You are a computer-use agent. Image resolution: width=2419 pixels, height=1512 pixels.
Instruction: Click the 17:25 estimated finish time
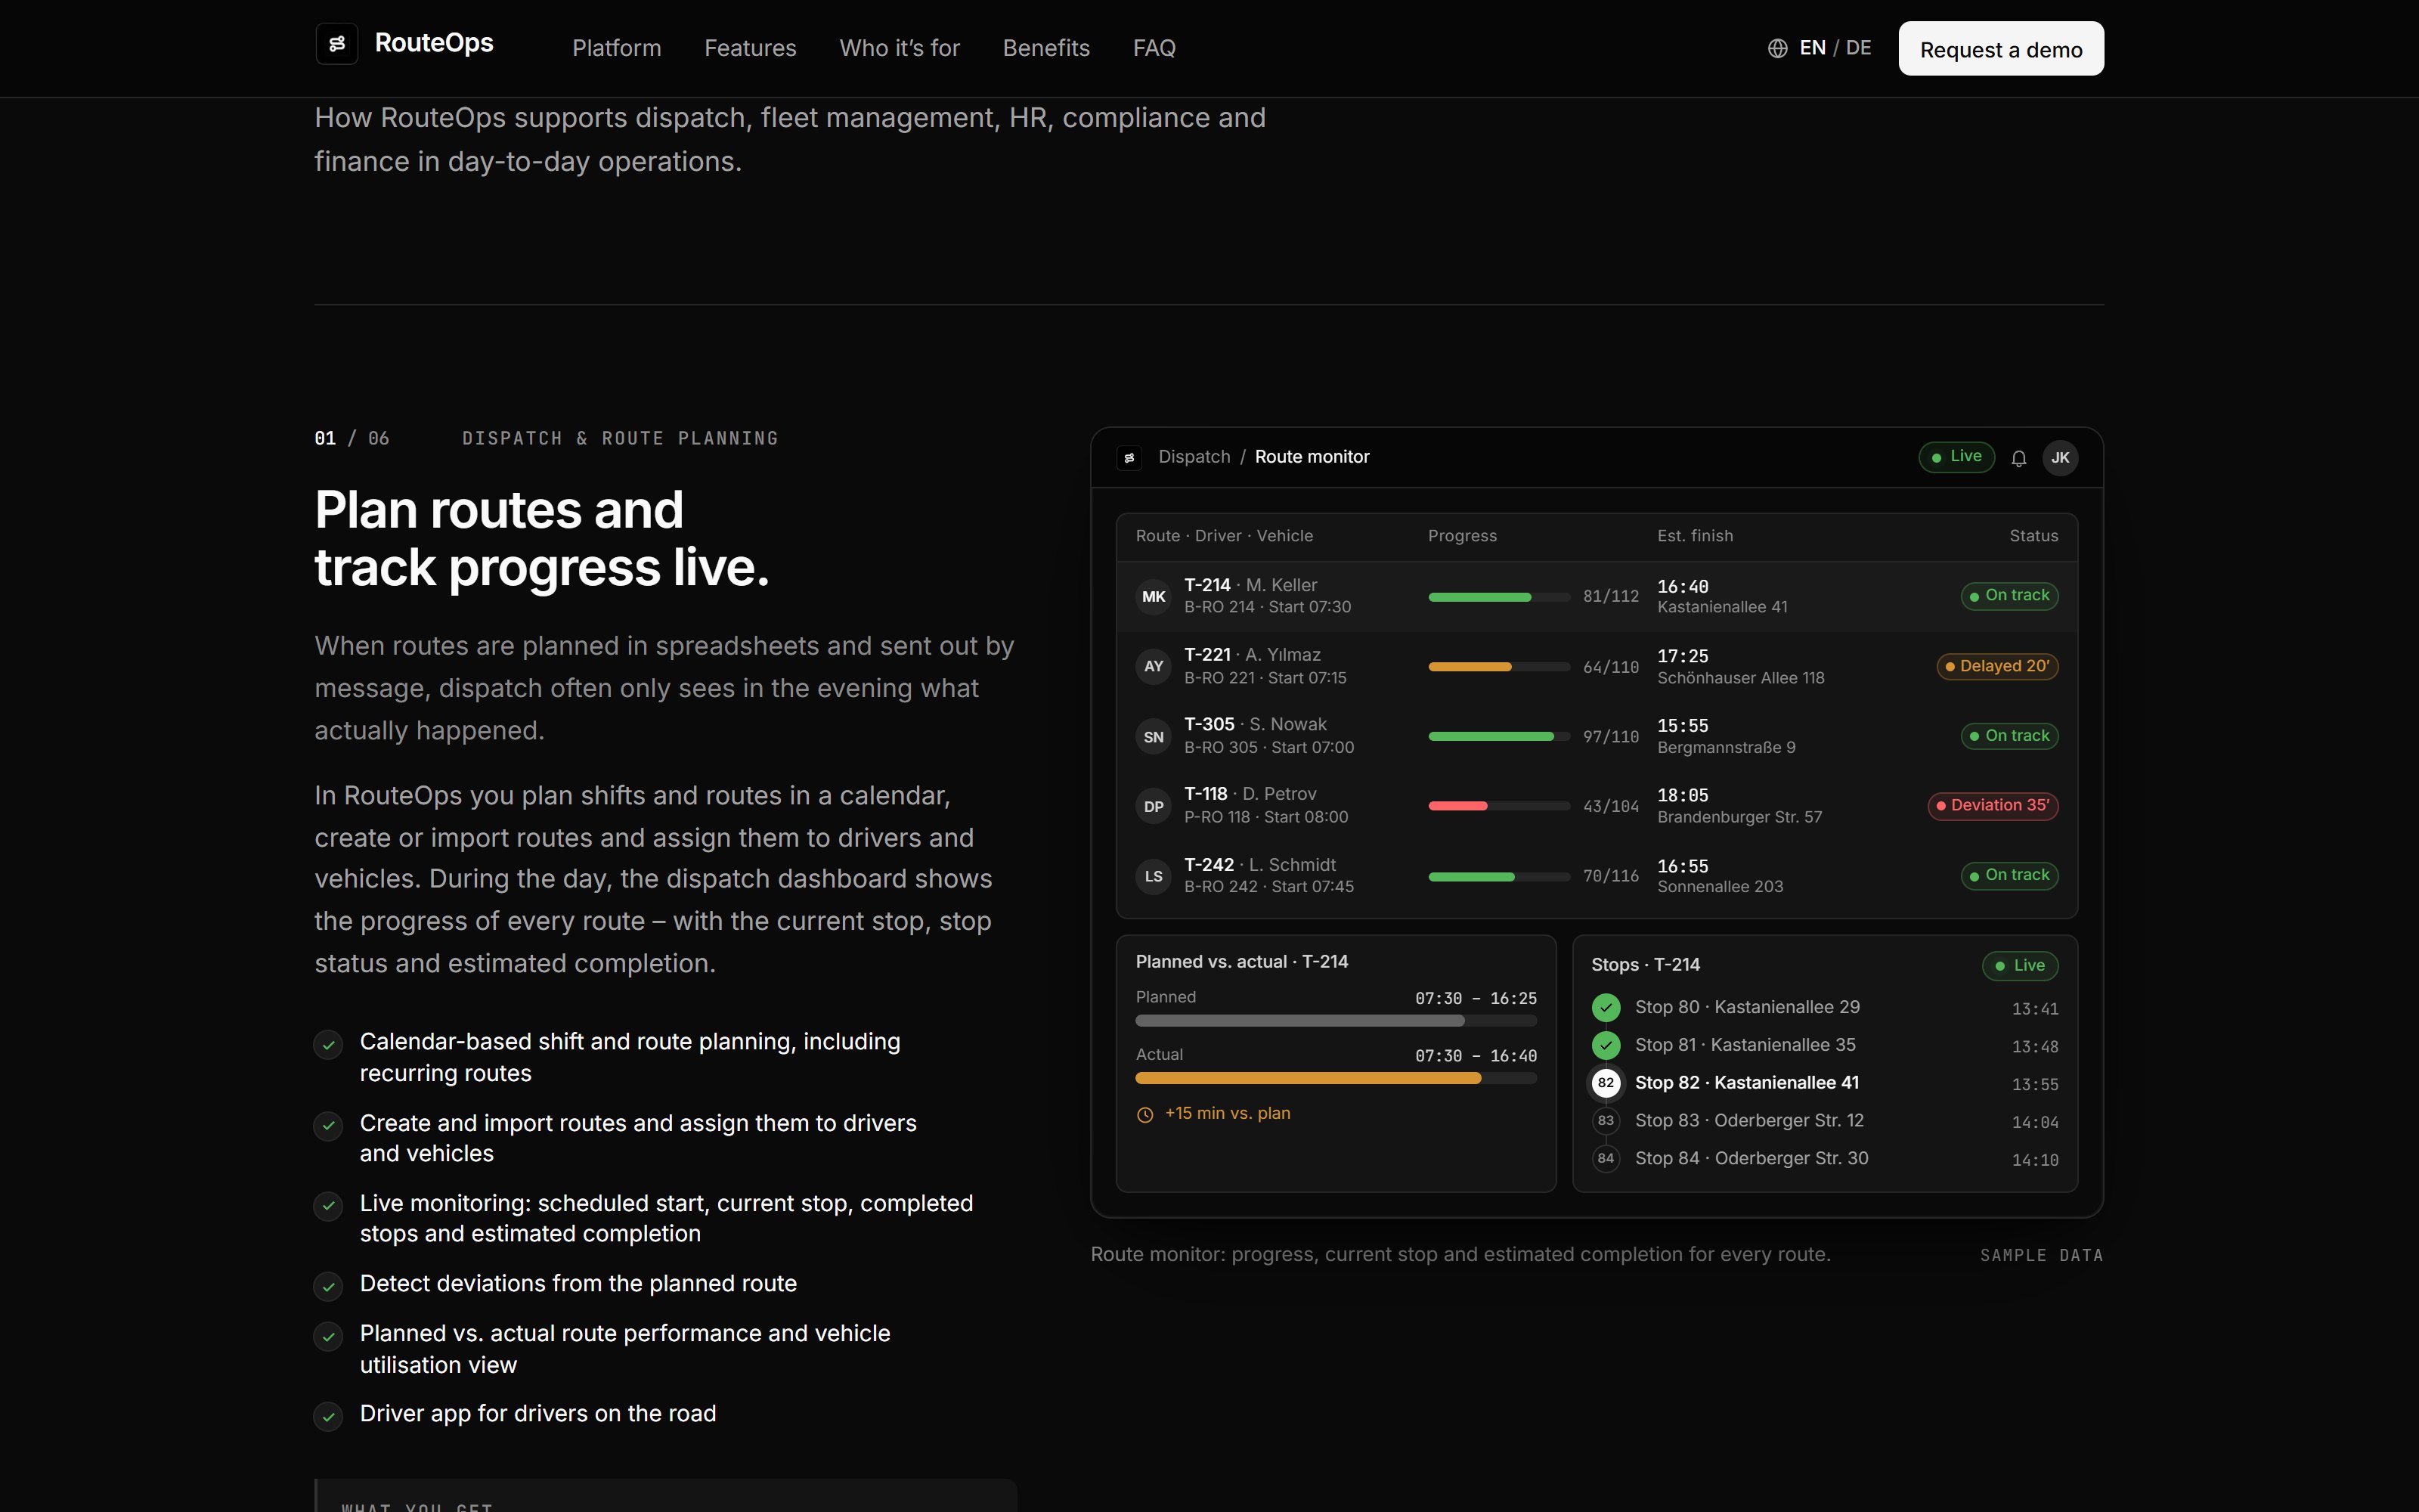tap(1683, 656)
